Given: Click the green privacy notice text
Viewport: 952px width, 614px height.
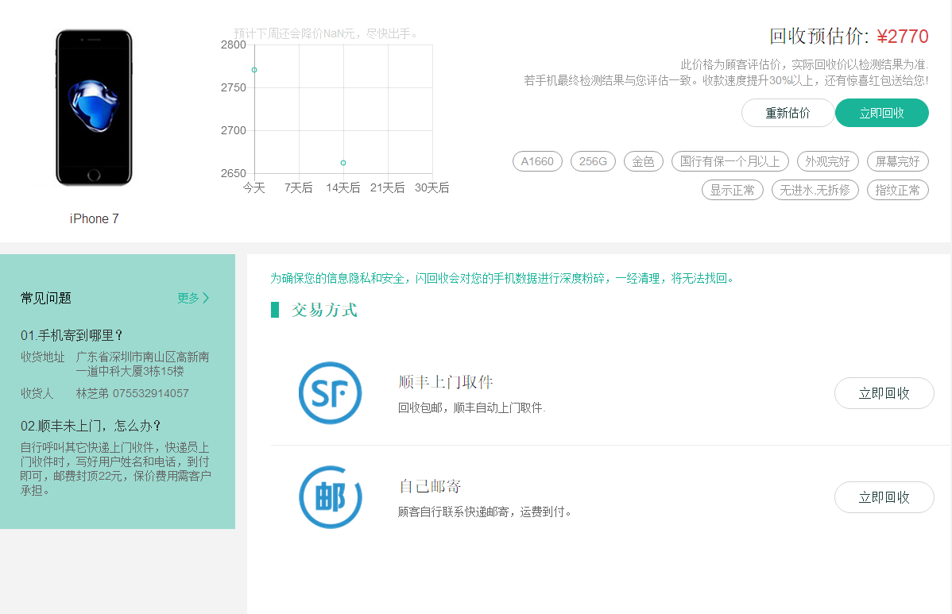Looking at the screenshot, I should point(502,279).
